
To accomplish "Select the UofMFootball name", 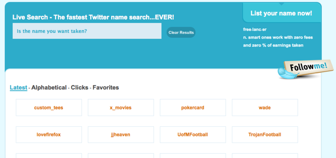I will [x=193, y=135].
